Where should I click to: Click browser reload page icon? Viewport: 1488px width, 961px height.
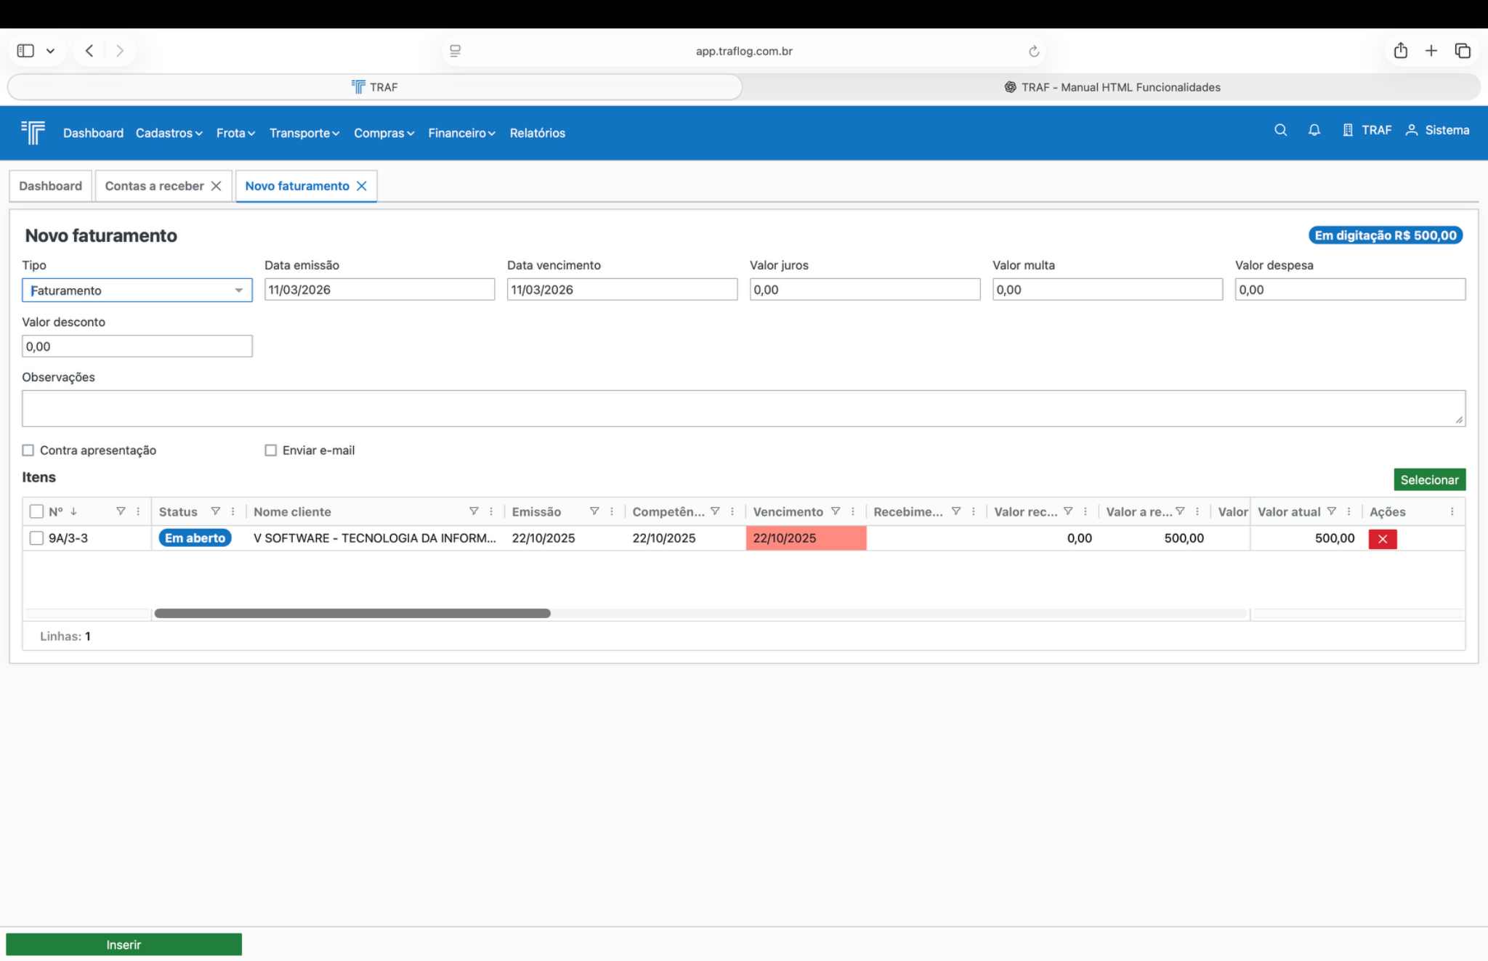[x=1033, y=51]
